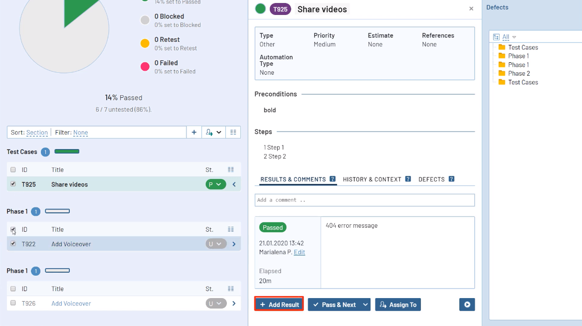582x326 pixels.
Task: Click the help icon beside the Defects tab
Action: [x=451, y=179]
